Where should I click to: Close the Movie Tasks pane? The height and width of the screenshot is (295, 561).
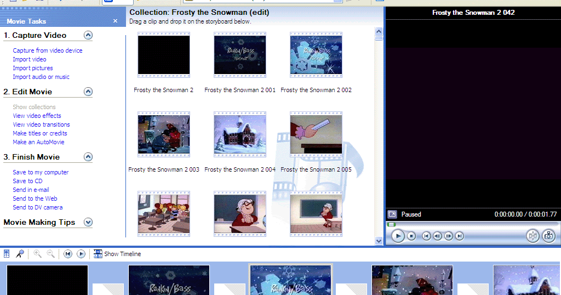coord(115,21)
